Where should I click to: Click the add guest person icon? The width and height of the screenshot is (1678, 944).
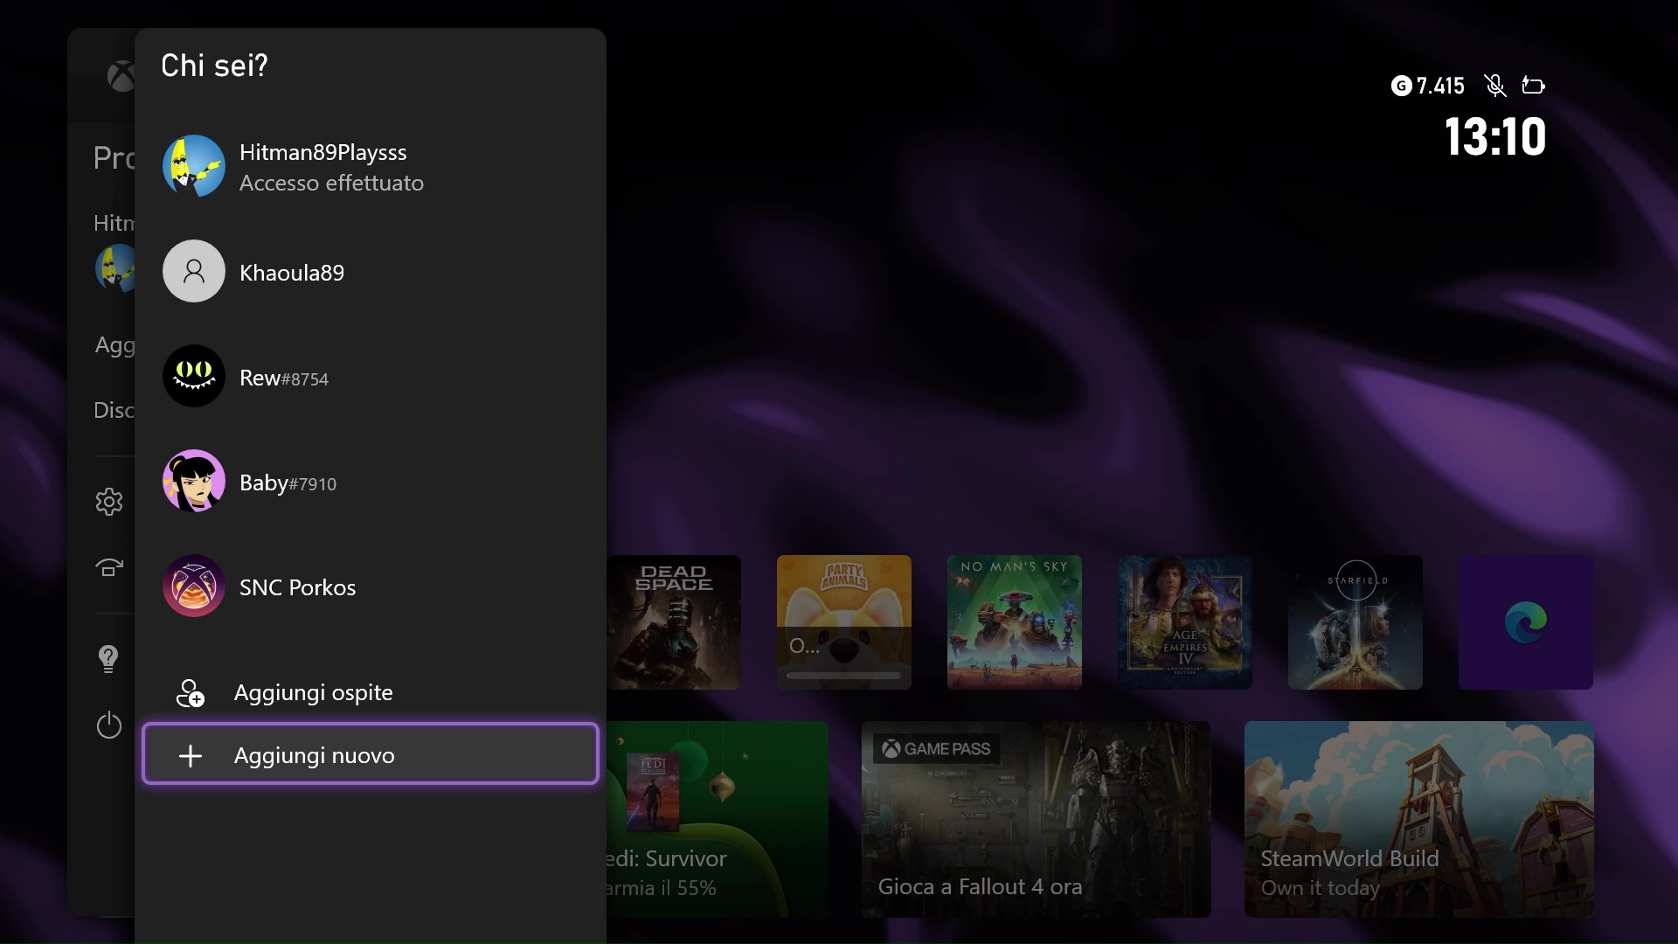coord(191,693)
